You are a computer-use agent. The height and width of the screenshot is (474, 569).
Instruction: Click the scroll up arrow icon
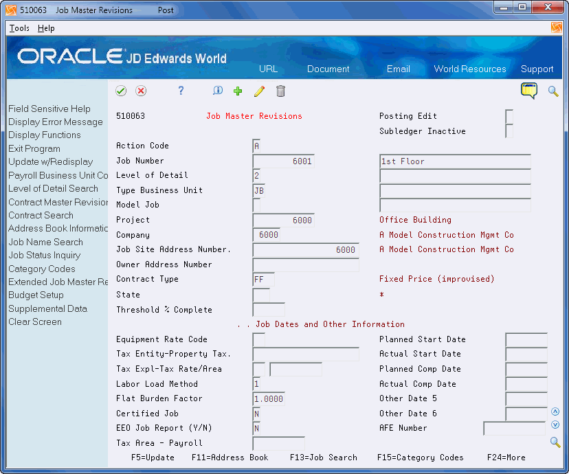[x=555, y=411]
